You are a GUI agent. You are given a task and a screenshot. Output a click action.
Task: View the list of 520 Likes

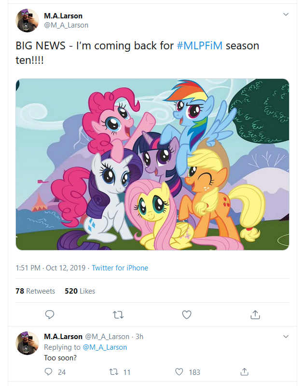[x=80, y=291]
